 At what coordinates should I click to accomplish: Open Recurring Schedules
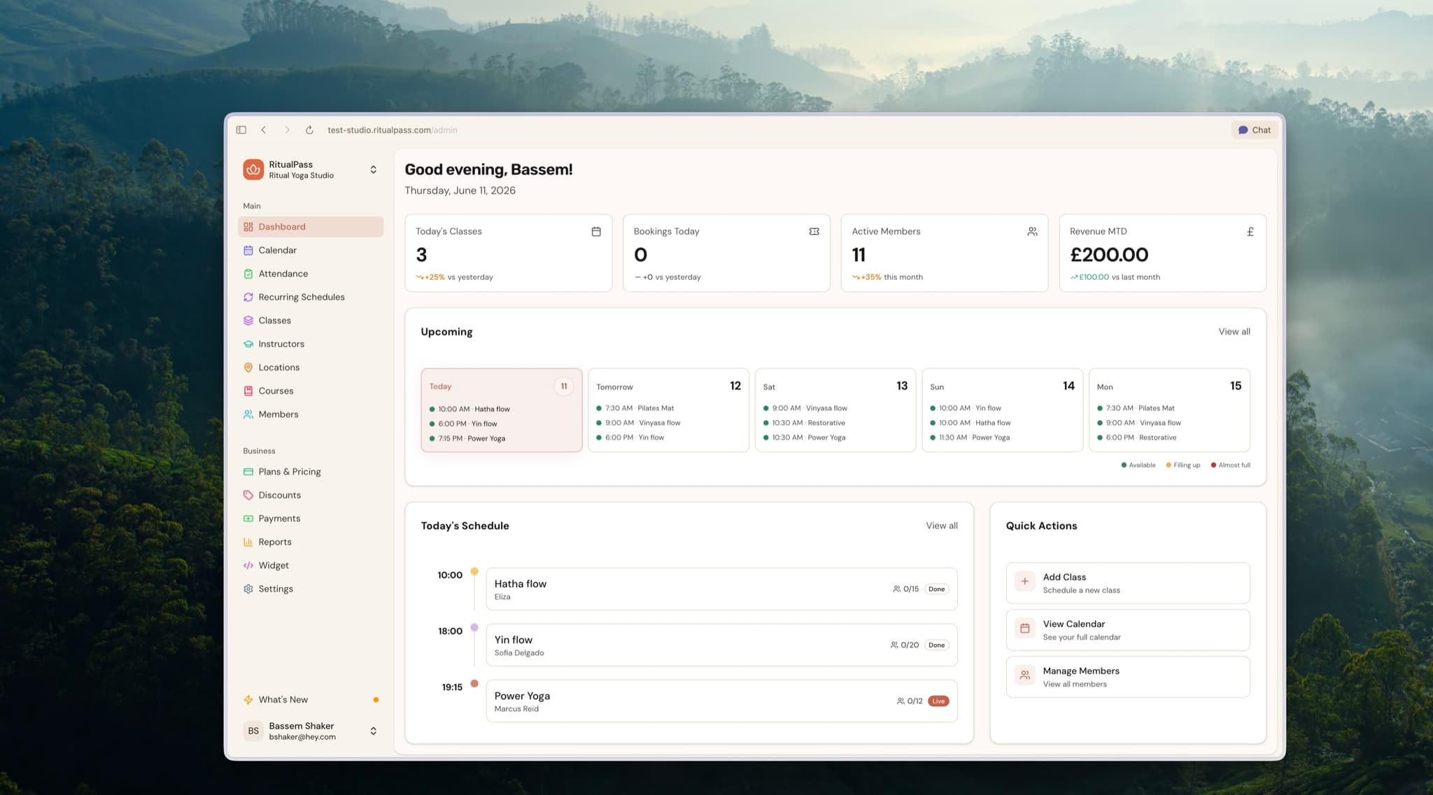coord(311,297)
